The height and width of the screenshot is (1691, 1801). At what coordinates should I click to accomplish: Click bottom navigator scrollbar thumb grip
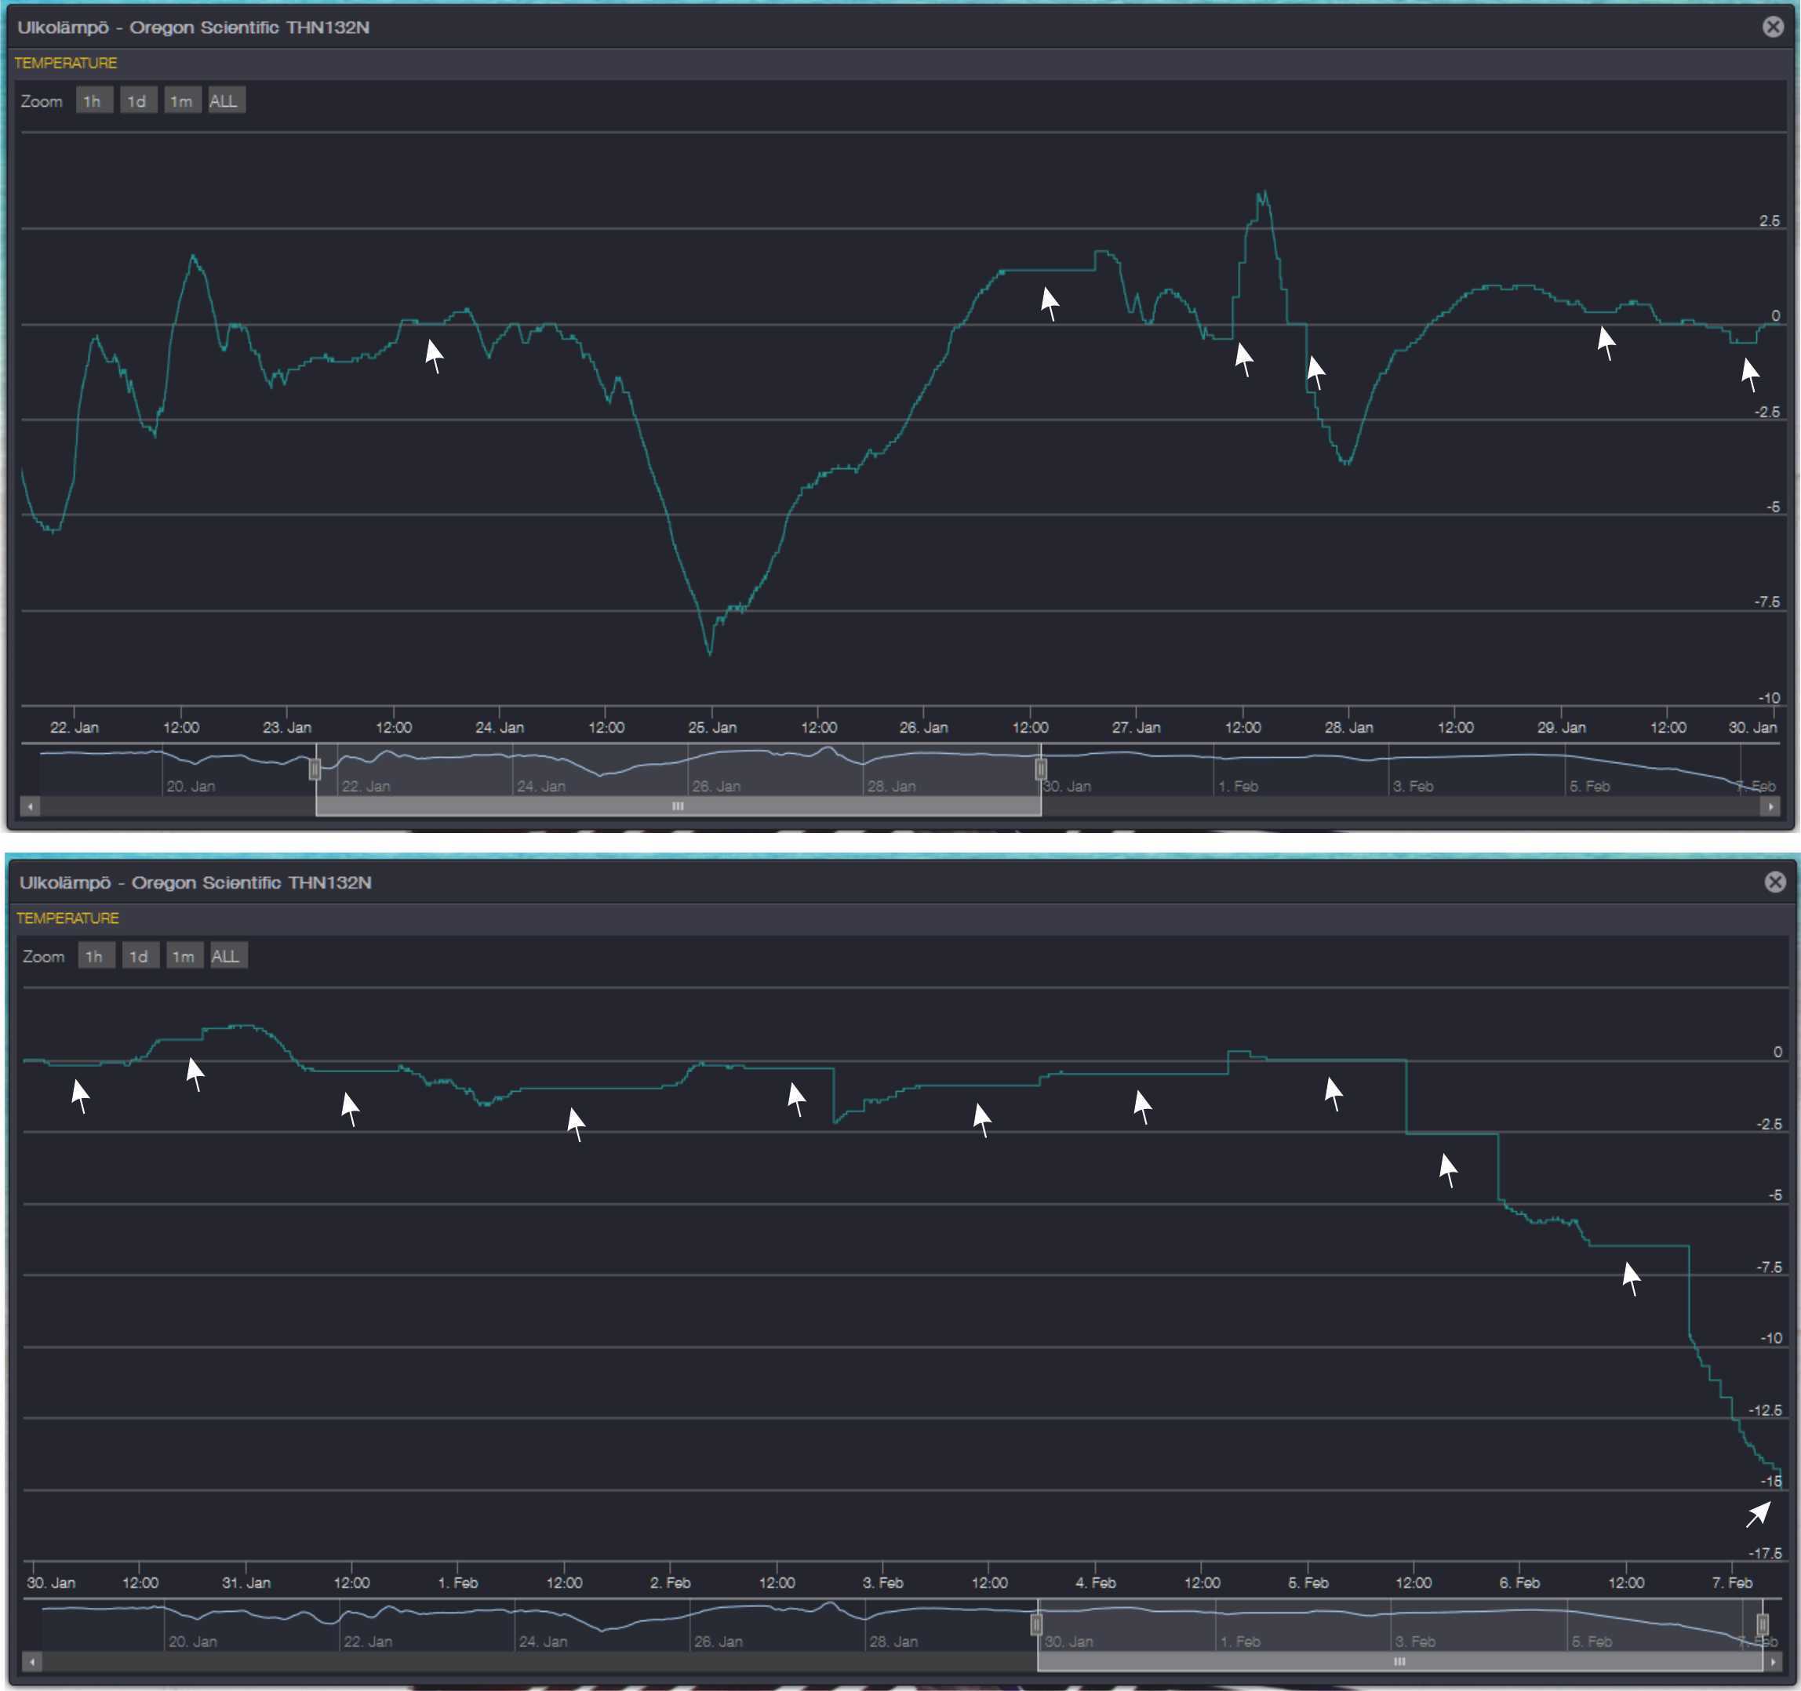[1399, 1661]
